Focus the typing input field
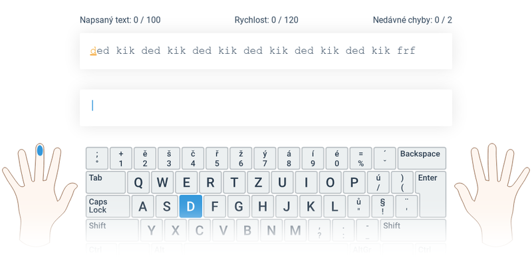 [266, 108]
